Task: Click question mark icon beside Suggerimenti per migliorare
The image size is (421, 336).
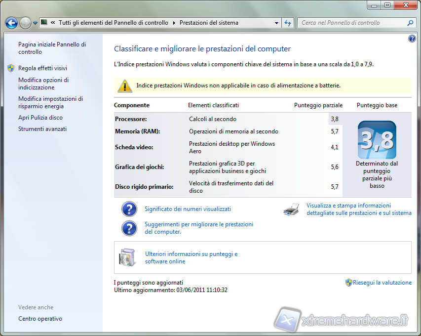Action: (129, 228)
